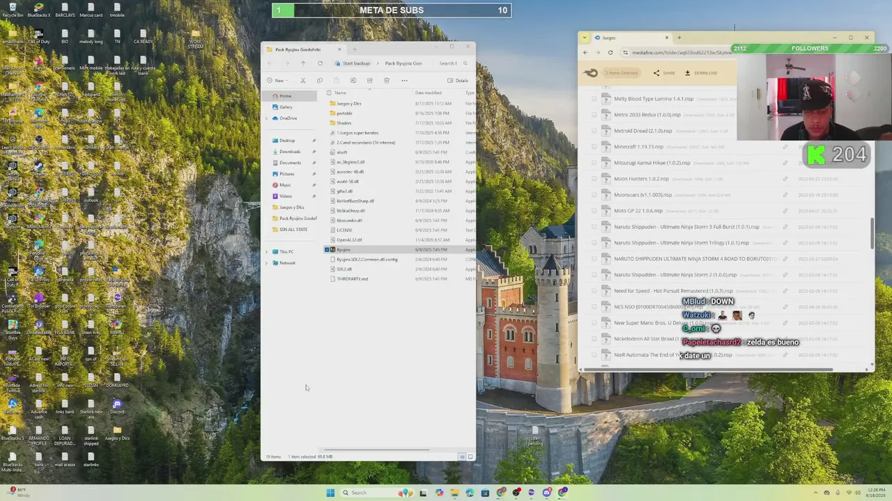
Task: Check the box for Metroid Dread (2.1.0).nsp
Action: click(x=594, y=131)
